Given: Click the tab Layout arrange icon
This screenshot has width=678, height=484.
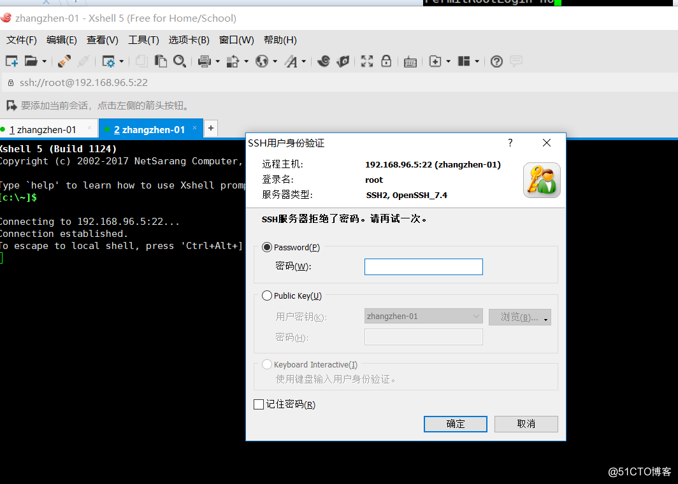Looking at the screenshot, I should pos(464,61).
